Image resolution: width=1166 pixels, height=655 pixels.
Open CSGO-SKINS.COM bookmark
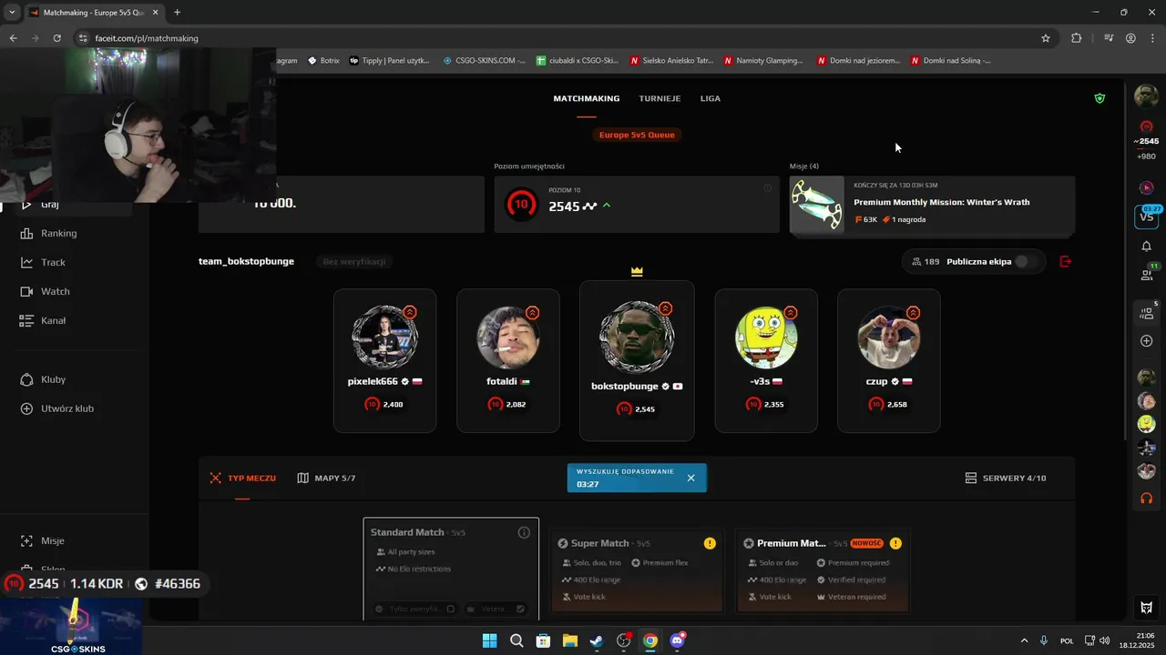[485, 61]
